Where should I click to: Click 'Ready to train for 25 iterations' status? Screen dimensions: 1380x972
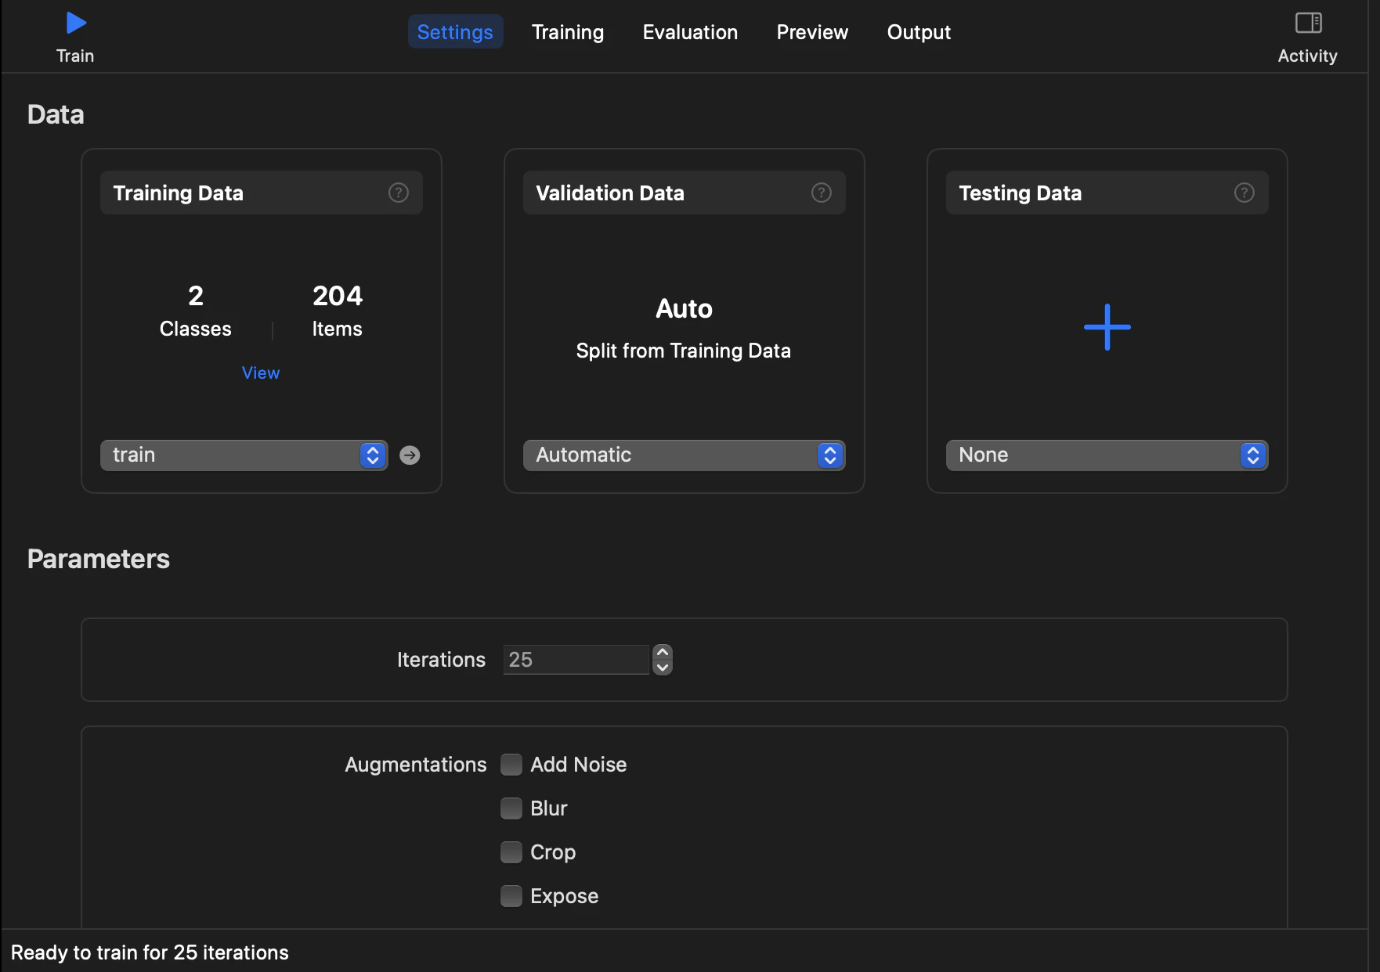click(x=150, y=952)
